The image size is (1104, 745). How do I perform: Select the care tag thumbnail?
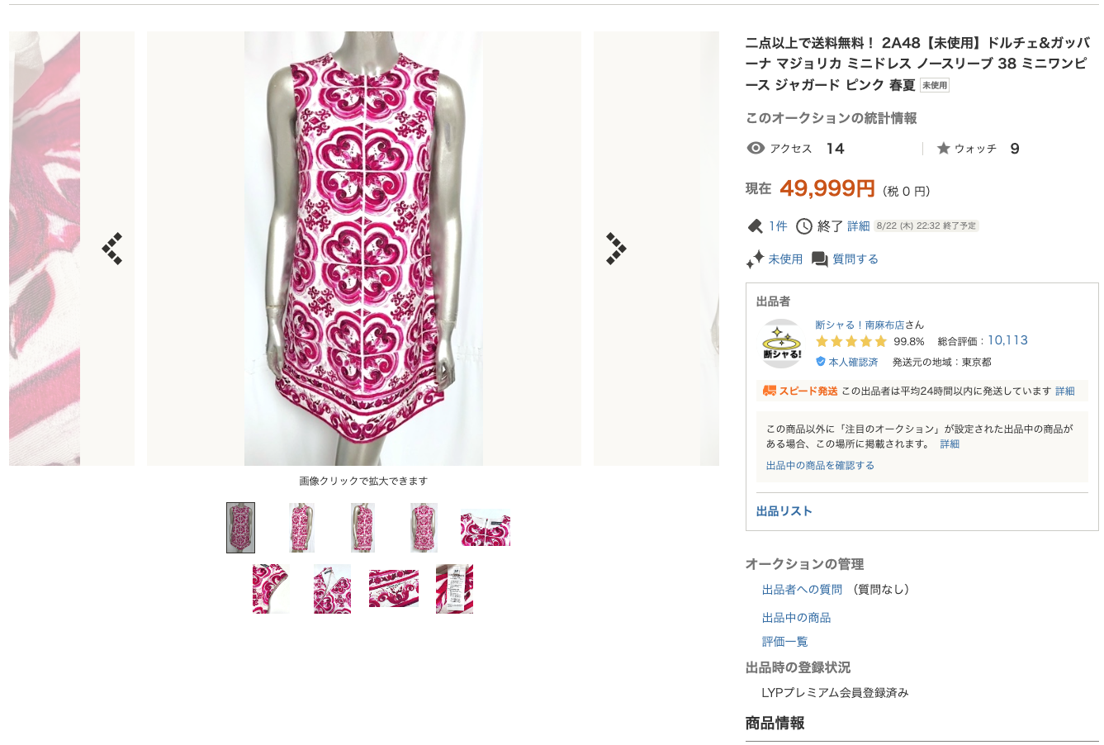pyautogui.click(x=454, y=589)
